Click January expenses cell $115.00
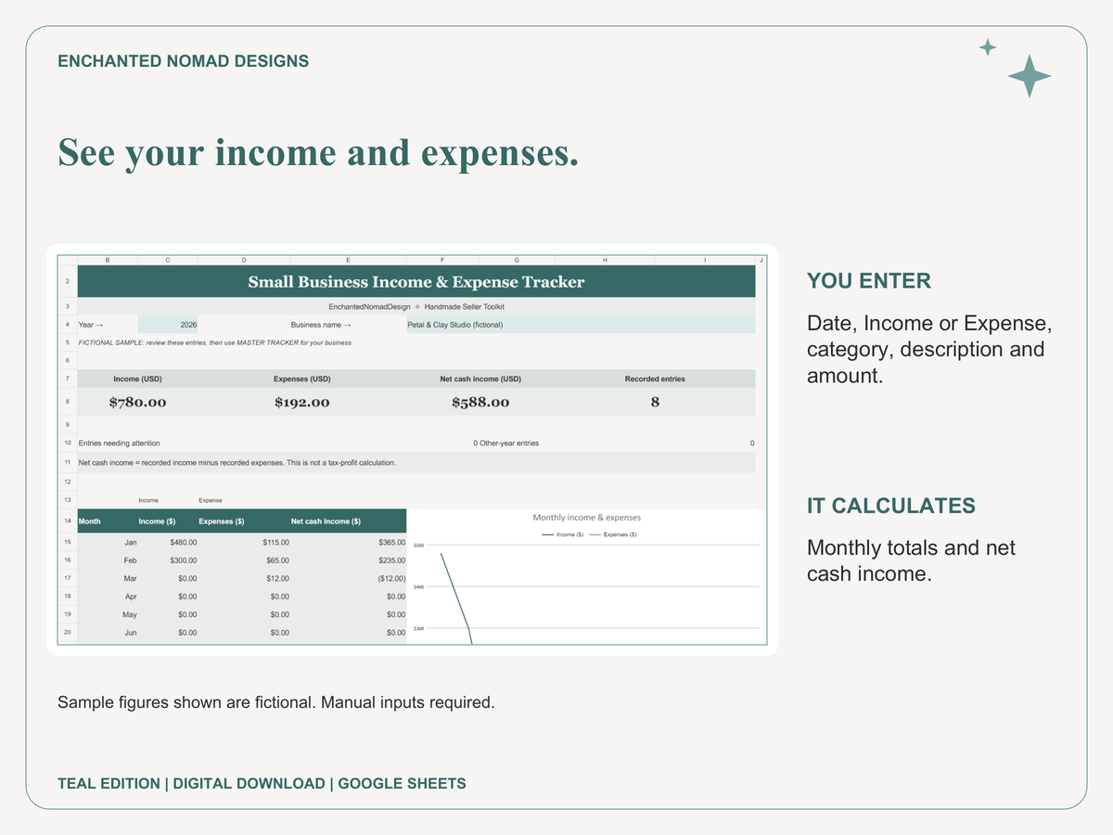 pos(244,542)
